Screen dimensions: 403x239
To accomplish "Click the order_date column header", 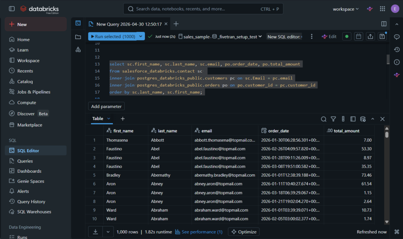I will (x=291, y=131).
